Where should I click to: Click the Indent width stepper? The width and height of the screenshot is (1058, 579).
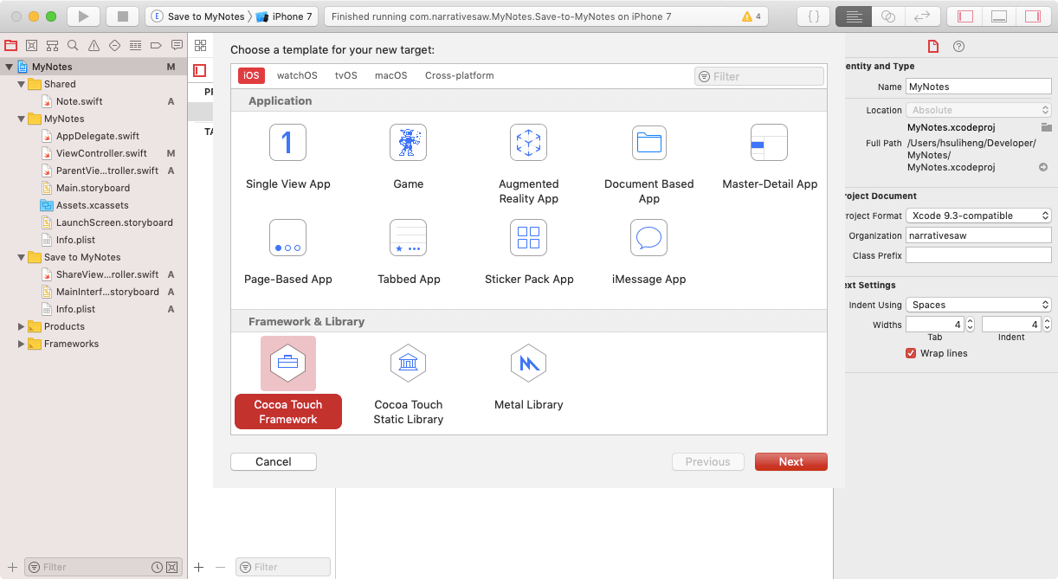coord(1047,325)
